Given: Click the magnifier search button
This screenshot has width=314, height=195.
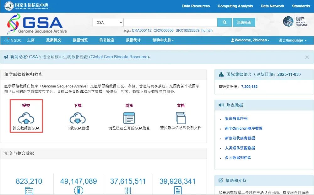Looking at the screenshot, I should [225, 22].
